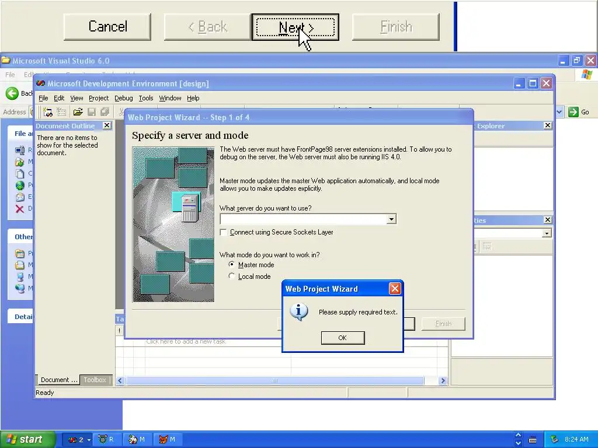Image resolution: width=598 pixels, height=448 pixels.
Task: Click the Copy file icon in sidebar
Action: [20, 174]
